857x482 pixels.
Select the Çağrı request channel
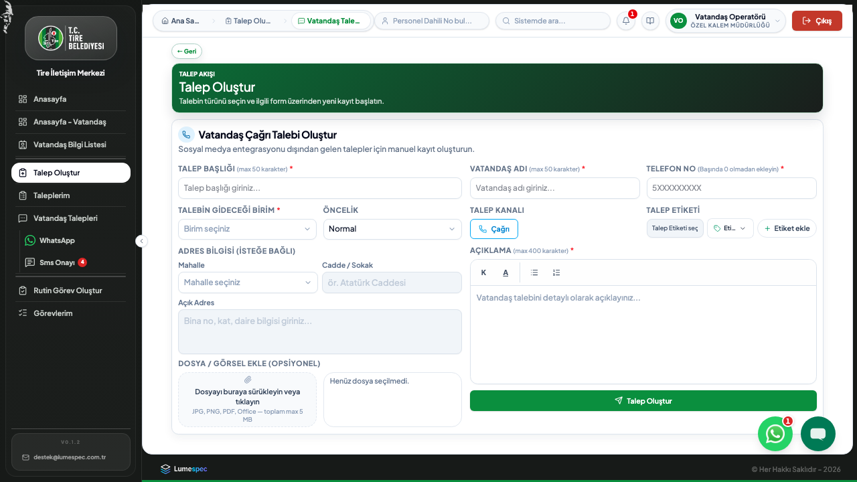point(494,229)
